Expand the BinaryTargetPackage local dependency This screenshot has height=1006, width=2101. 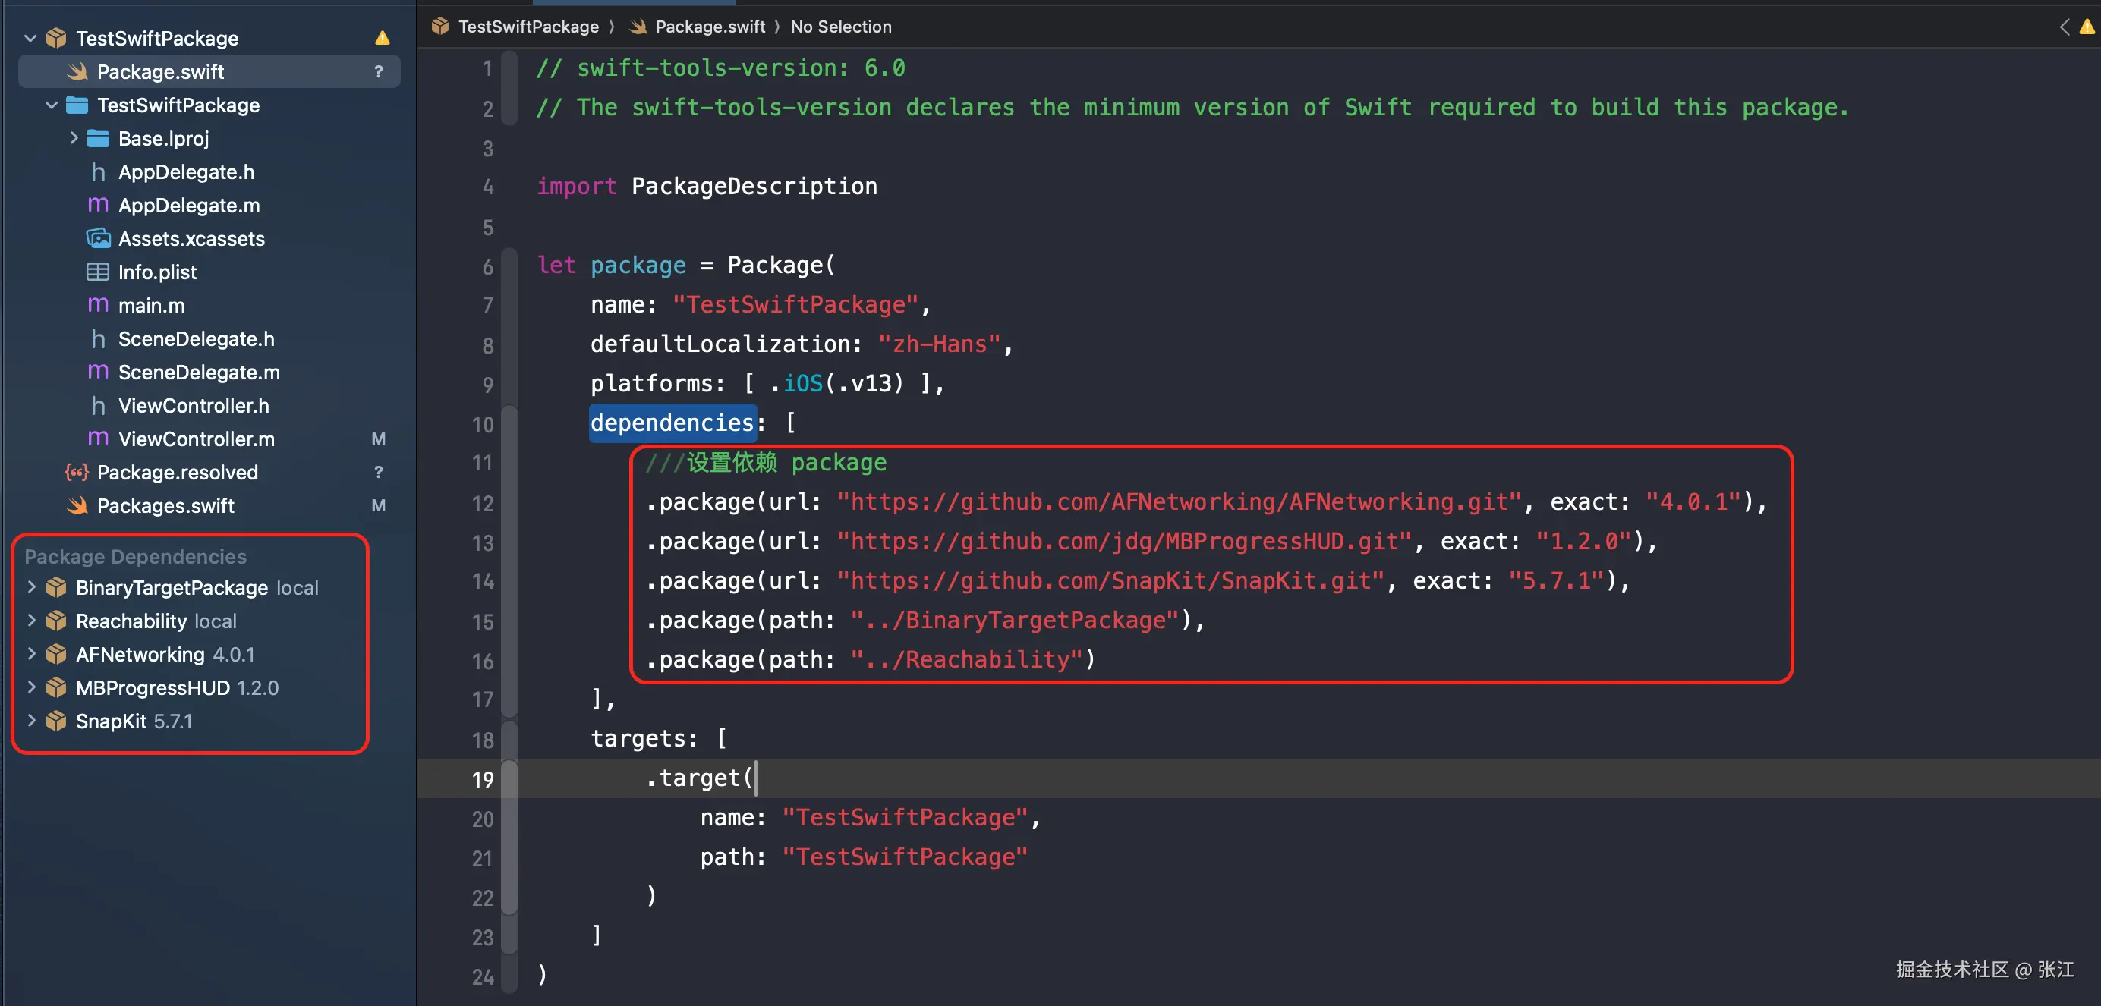click(32, 587)
